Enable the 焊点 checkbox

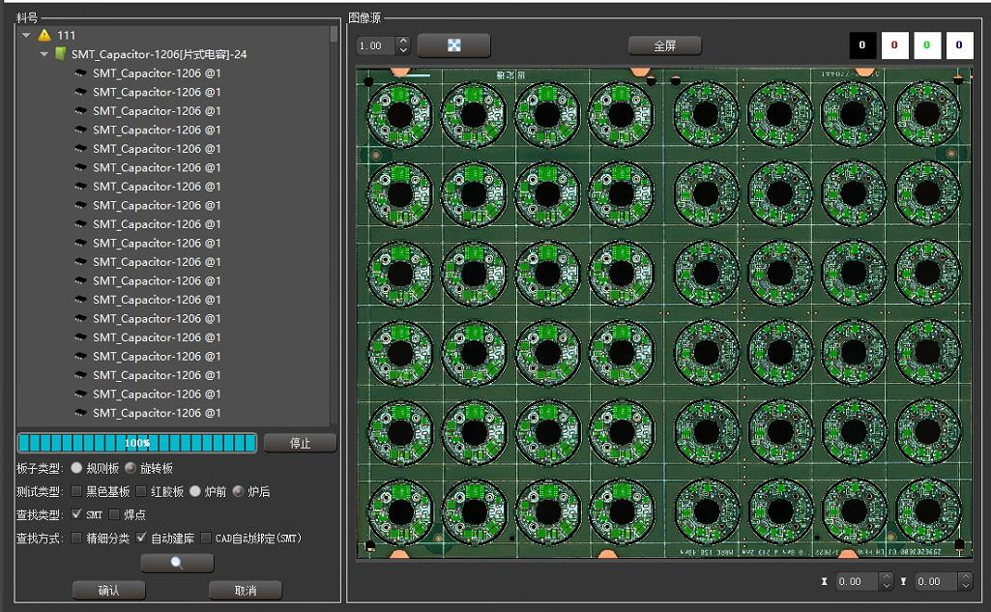tap(114, 514)
